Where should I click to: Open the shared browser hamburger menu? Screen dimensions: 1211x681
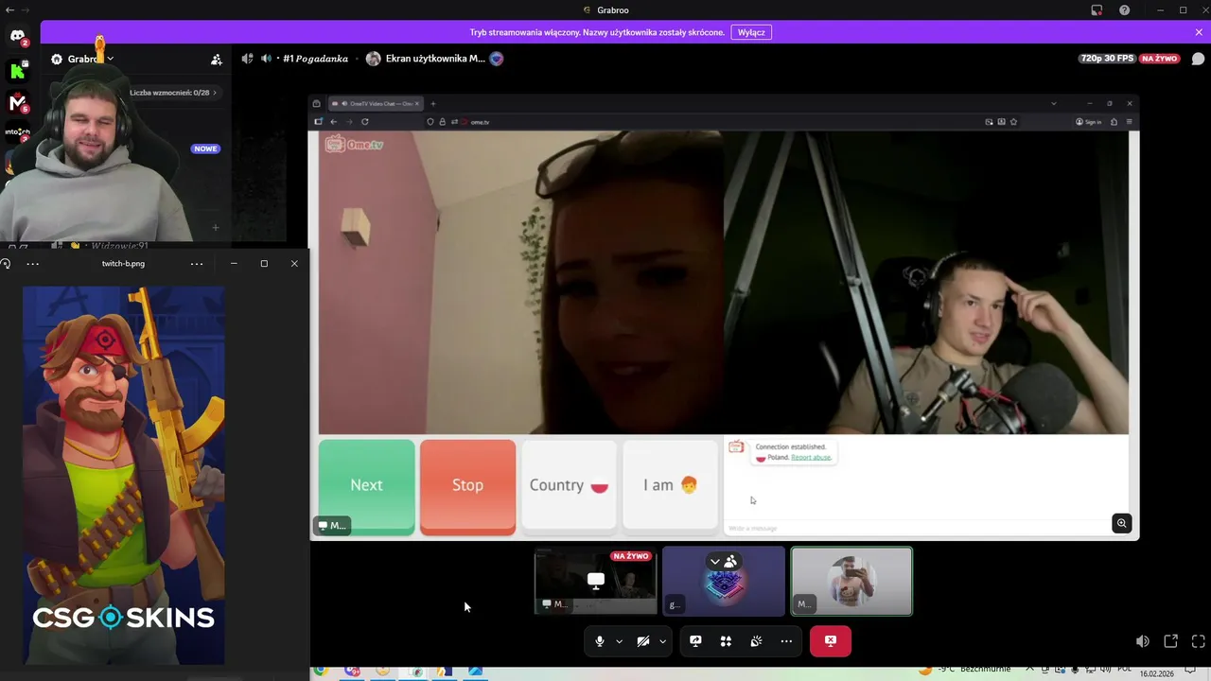(1129, 122)
